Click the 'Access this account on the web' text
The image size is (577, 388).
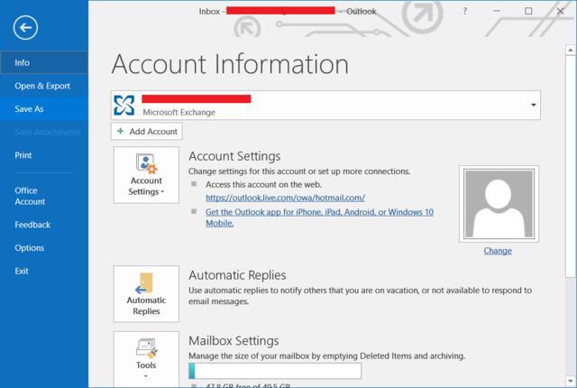click(263, 184)
